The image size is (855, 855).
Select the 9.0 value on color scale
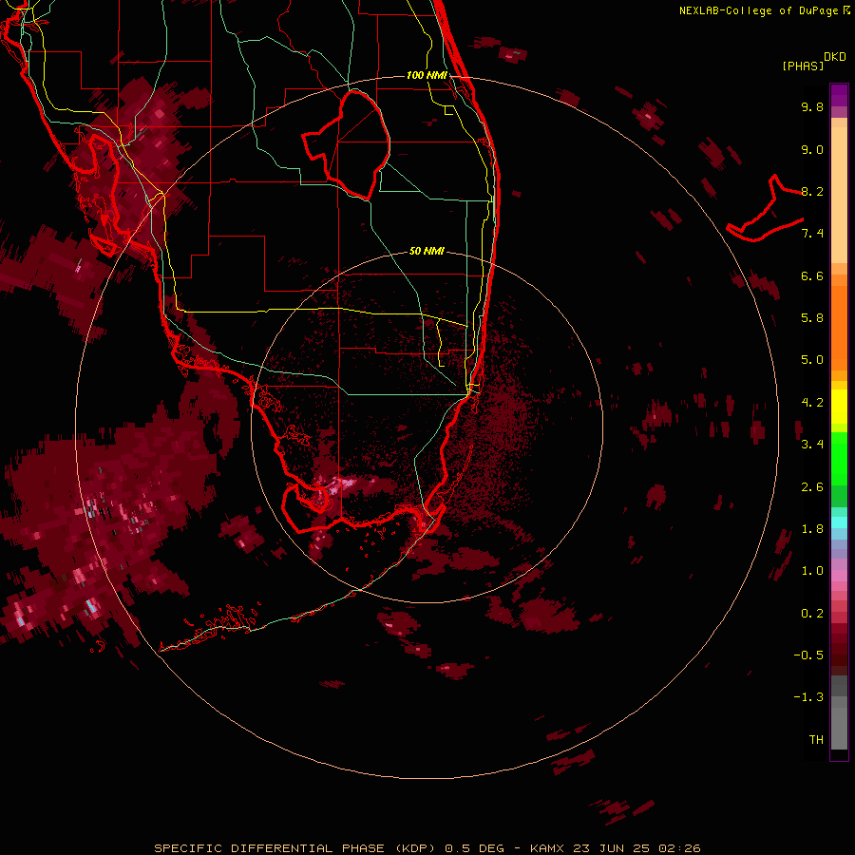(x=812, y=149)
